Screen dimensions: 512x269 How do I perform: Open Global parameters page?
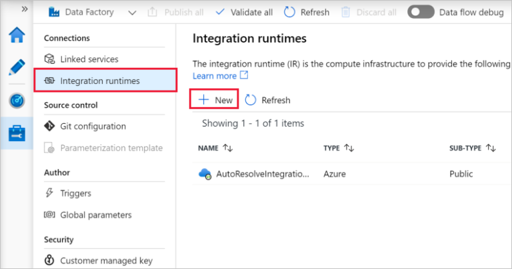pyautogui.click(x=95, y=215)
